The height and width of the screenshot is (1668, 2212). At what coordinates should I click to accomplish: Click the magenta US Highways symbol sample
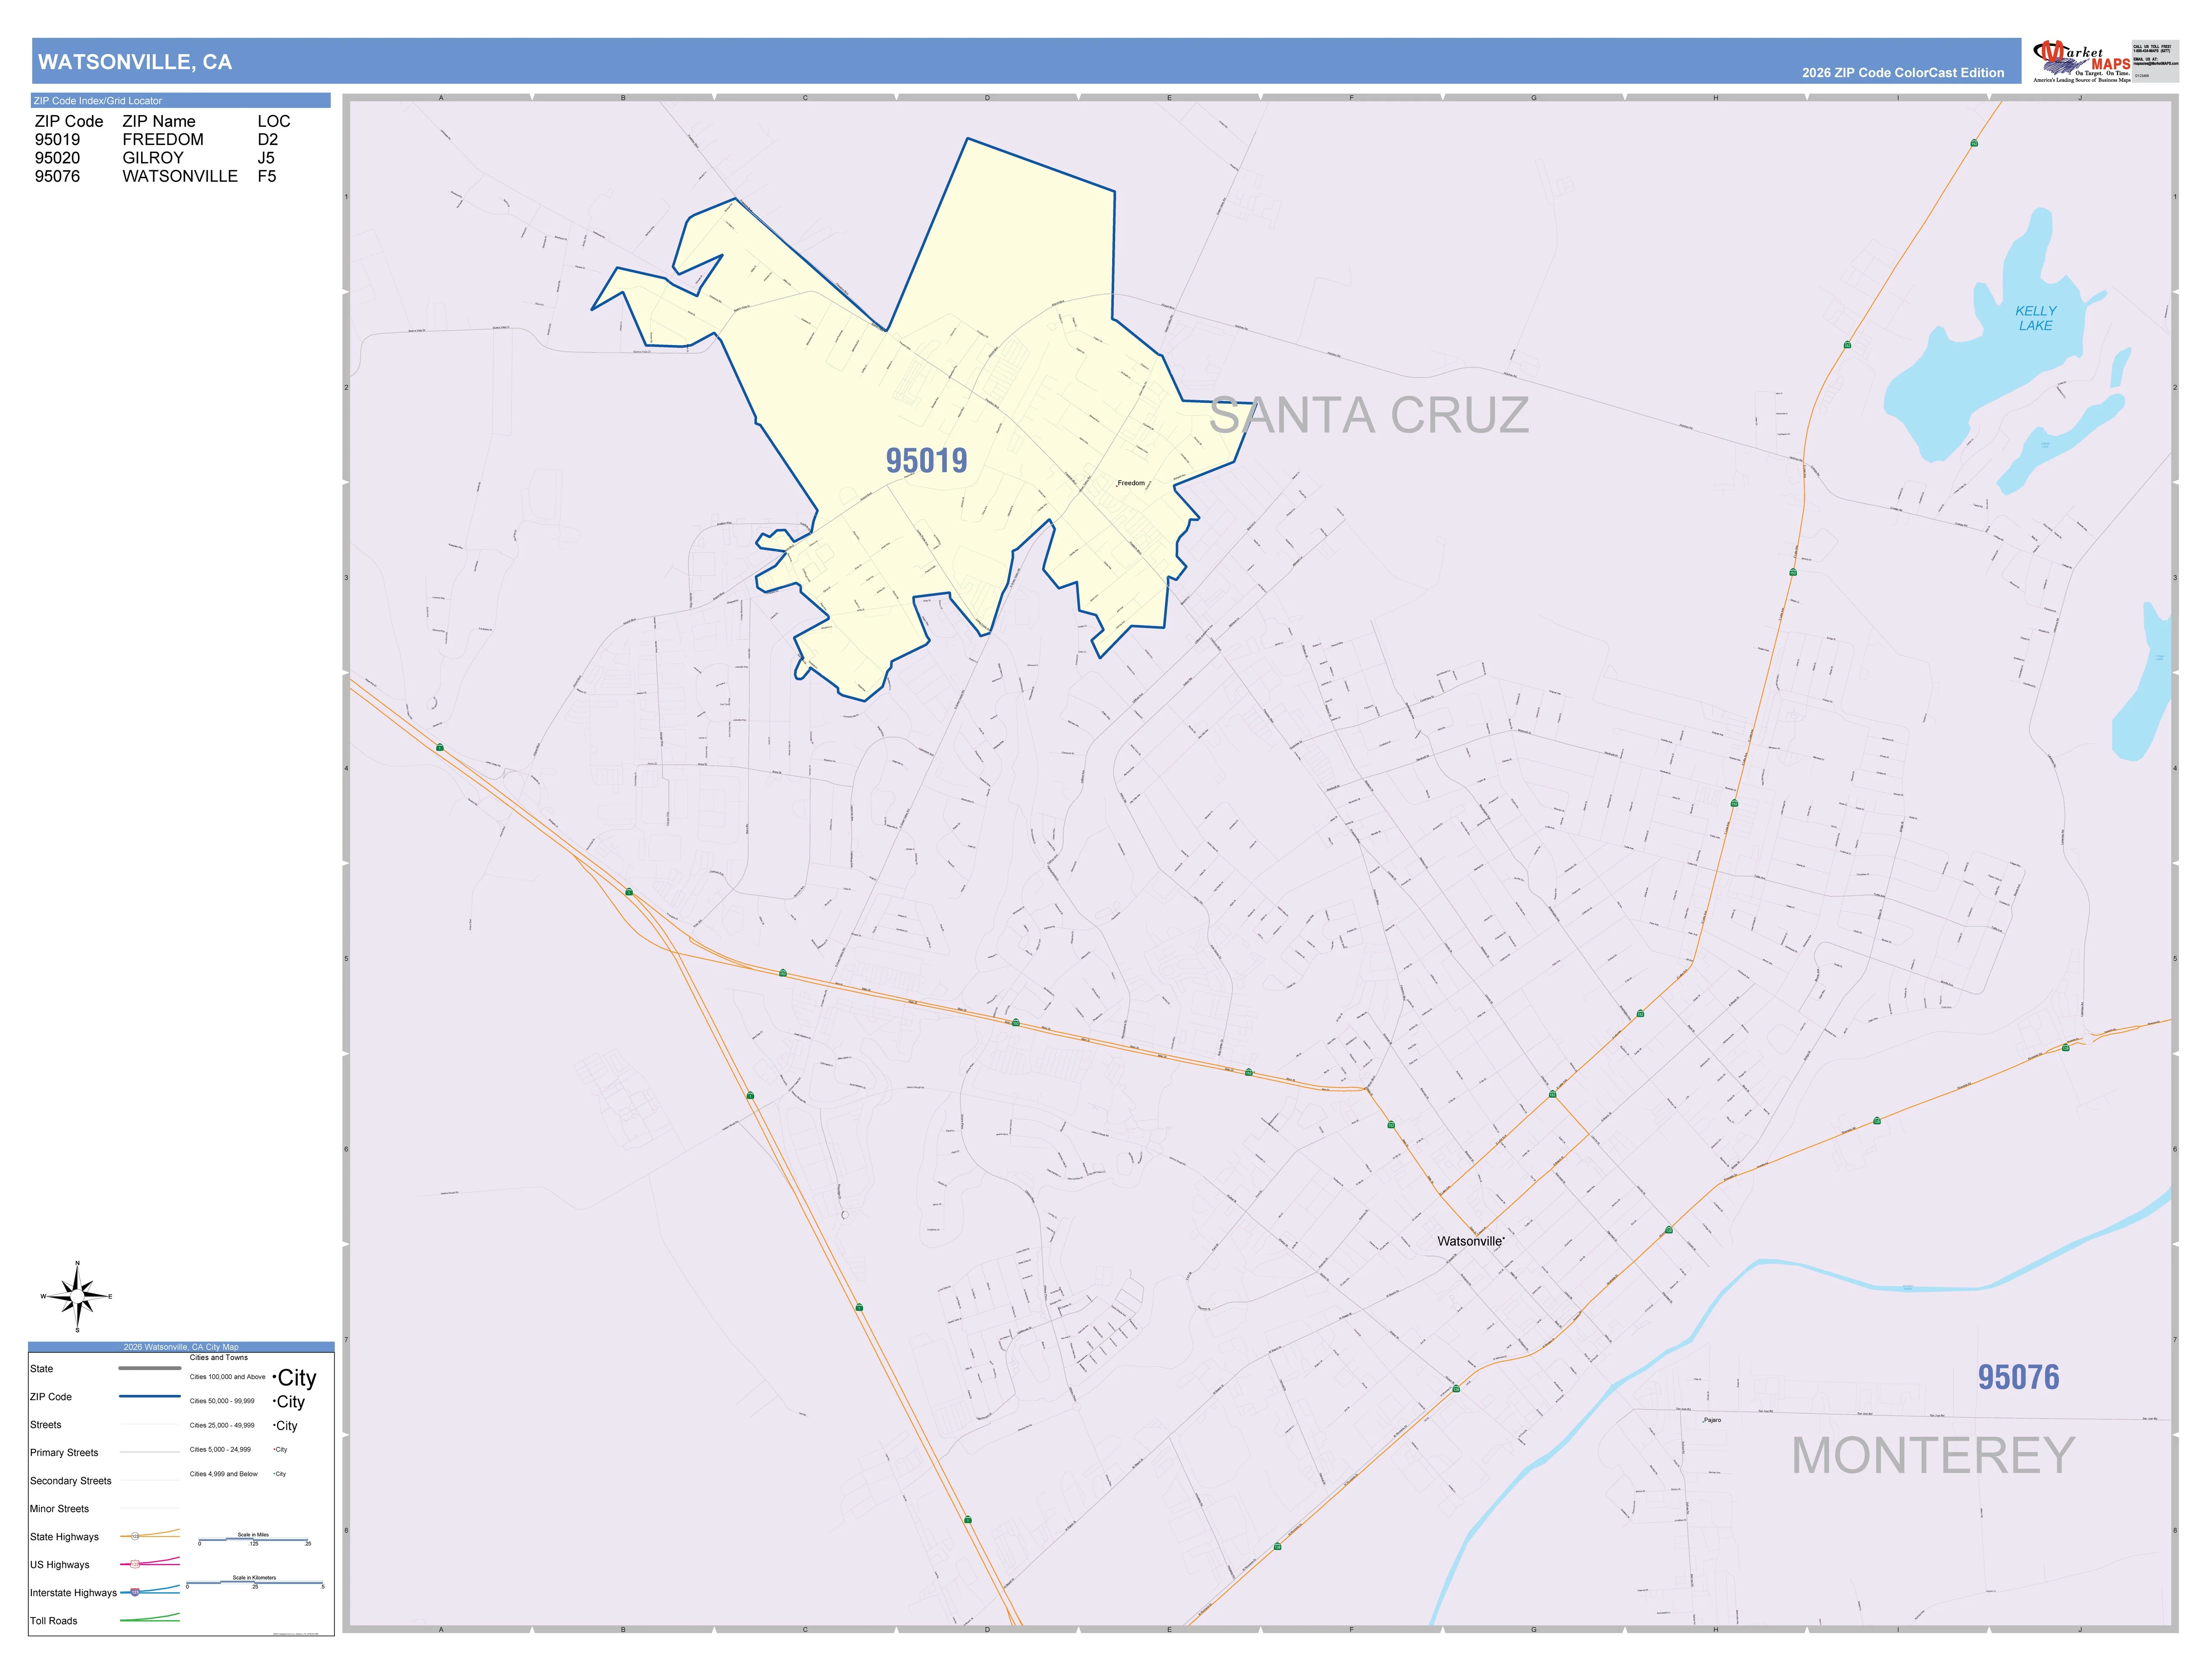pyautogui.click(x=150, y=1562)
